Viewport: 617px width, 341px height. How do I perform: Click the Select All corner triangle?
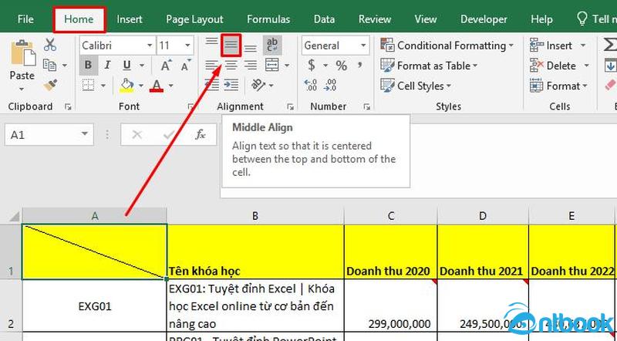14,216
